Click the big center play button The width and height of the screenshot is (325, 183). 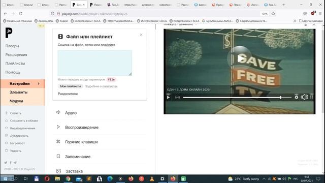pyautogui.click(x=239, y=59)
